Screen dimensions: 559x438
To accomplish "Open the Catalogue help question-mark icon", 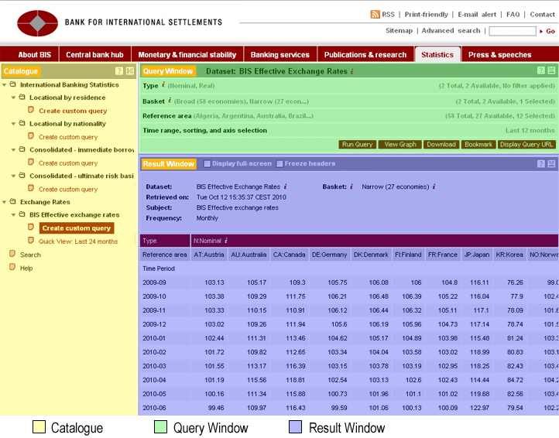I will pyautogui.click(x=119, y=71).
